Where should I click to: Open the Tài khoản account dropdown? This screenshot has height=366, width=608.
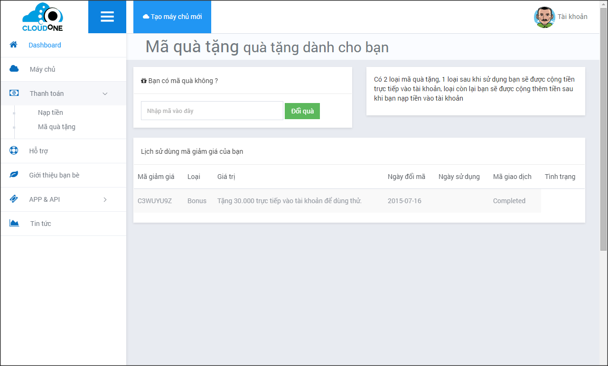[572, 17]
